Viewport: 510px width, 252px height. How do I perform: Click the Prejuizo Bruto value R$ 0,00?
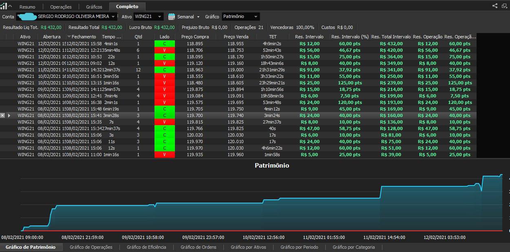pos(219,27)
